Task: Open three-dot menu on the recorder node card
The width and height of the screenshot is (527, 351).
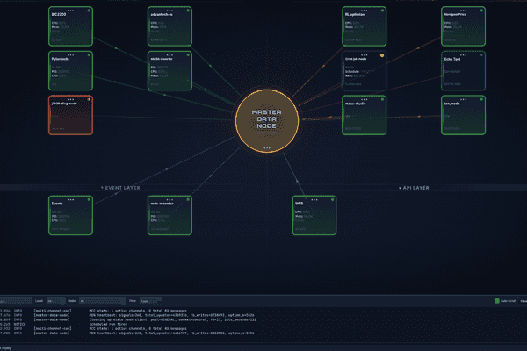Action: tap(170, 199)
